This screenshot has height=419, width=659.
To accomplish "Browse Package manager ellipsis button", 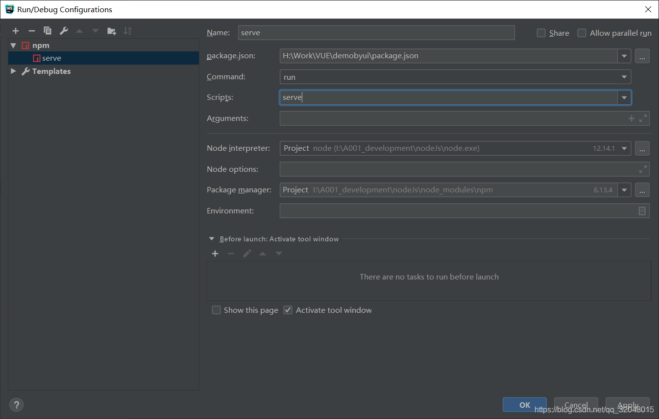I will (642, 190).
